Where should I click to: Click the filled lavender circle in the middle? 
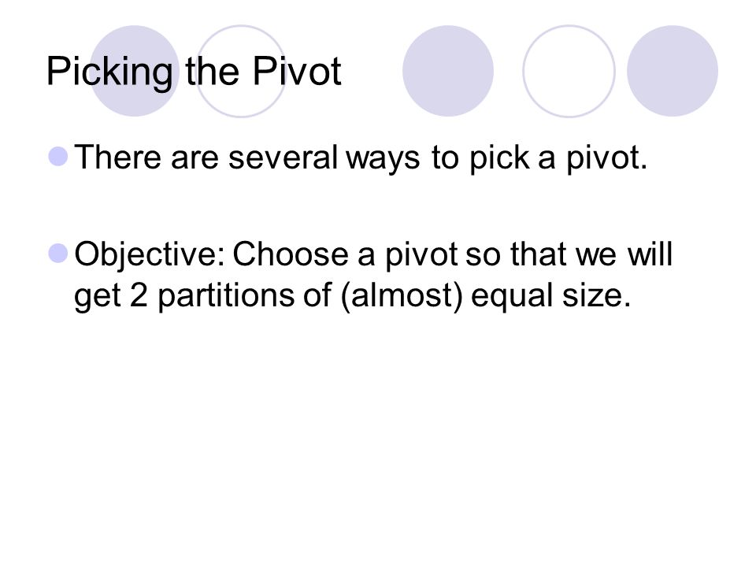[448, 71]
